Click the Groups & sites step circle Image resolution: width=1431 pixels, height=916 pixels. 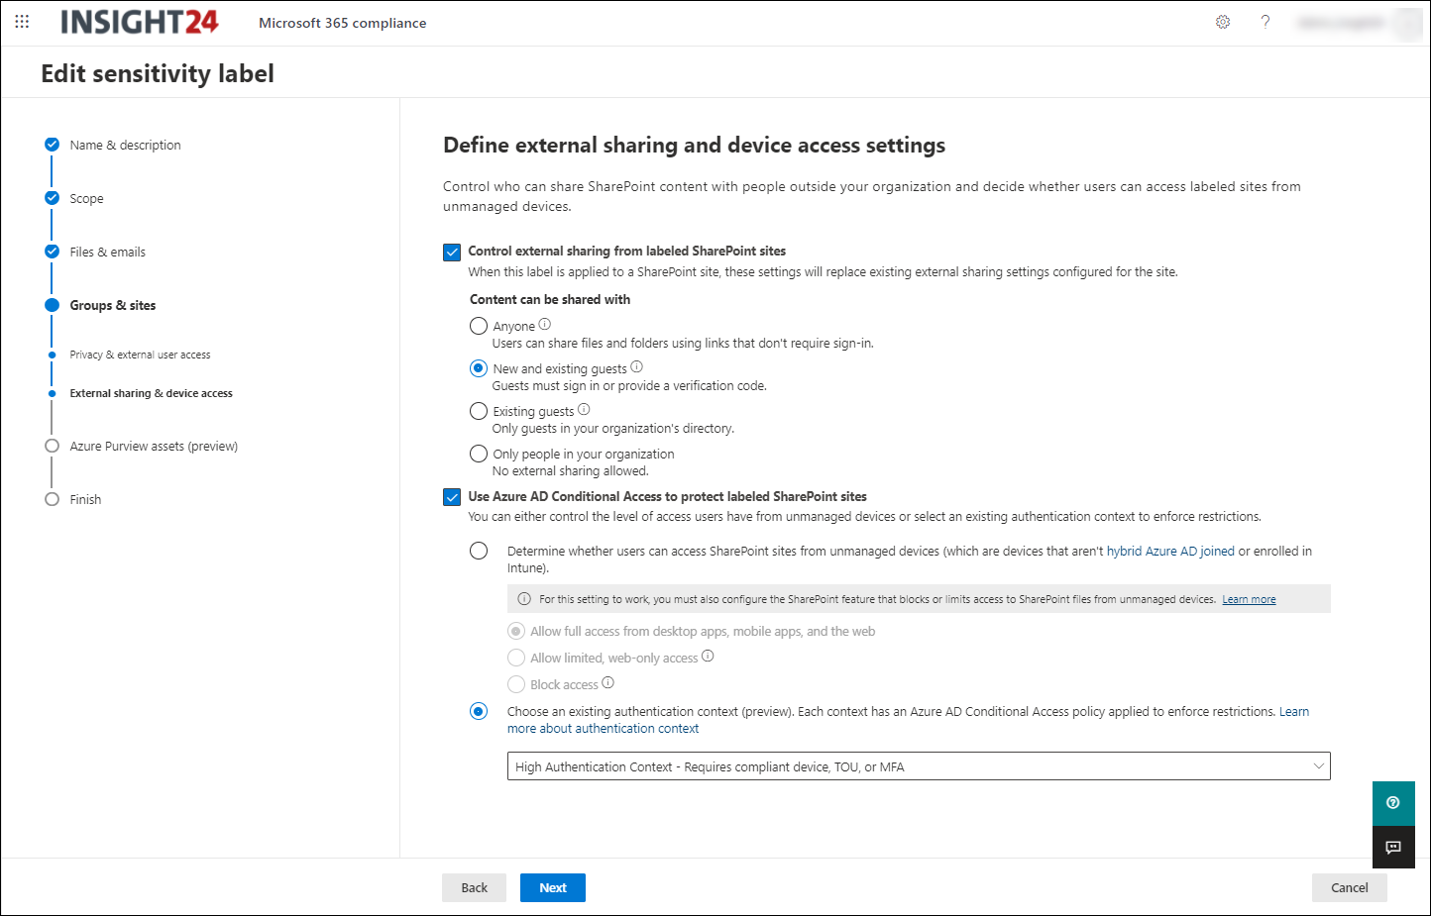tap(52, 305)
